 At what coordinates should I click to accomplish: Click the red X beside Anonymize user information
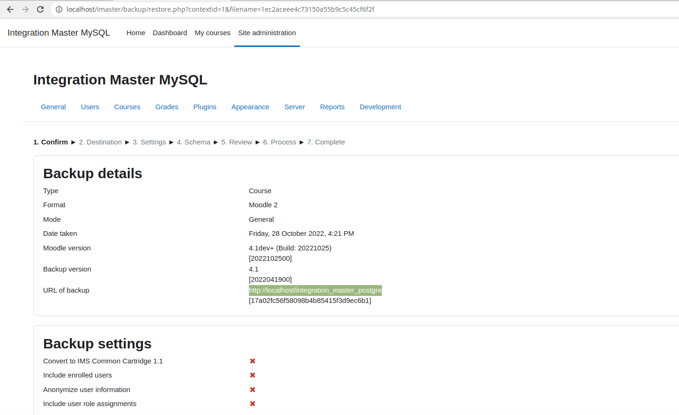click(x=253, y=390)
